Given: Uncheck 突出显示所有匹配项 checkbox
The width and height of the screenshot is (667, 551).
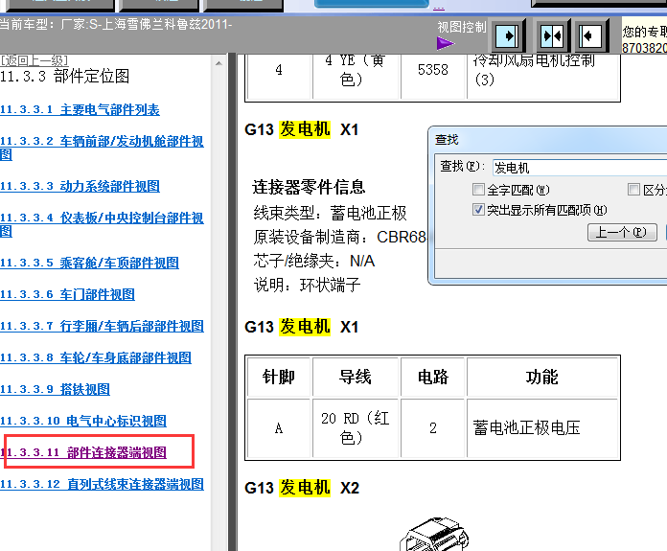Looking at the screenshot, I should (x=478, y=209).
